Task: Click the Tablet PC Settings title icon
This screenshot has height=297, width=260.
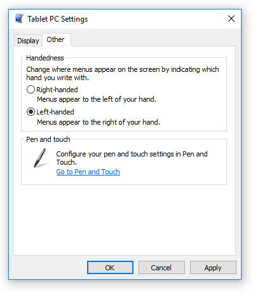Action: point(20,18)
